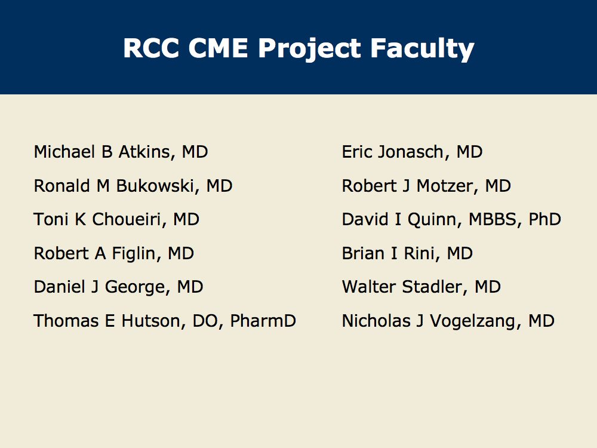Select the name Michael B Atkins, MD
This screenshot has width=597, height=448.
(x=121, y=152)
